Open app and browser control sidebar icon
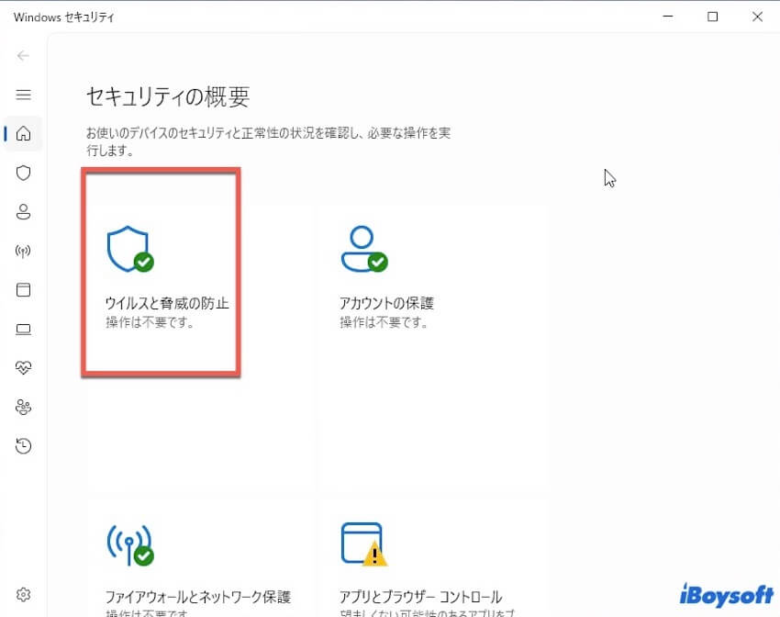Screen dimensions: 780x617 click(24, 290)
